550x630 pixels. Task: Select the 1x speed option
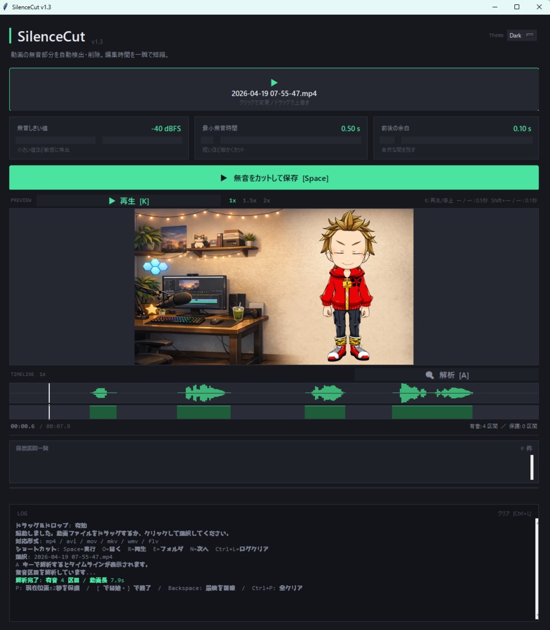tap(233, 201)
